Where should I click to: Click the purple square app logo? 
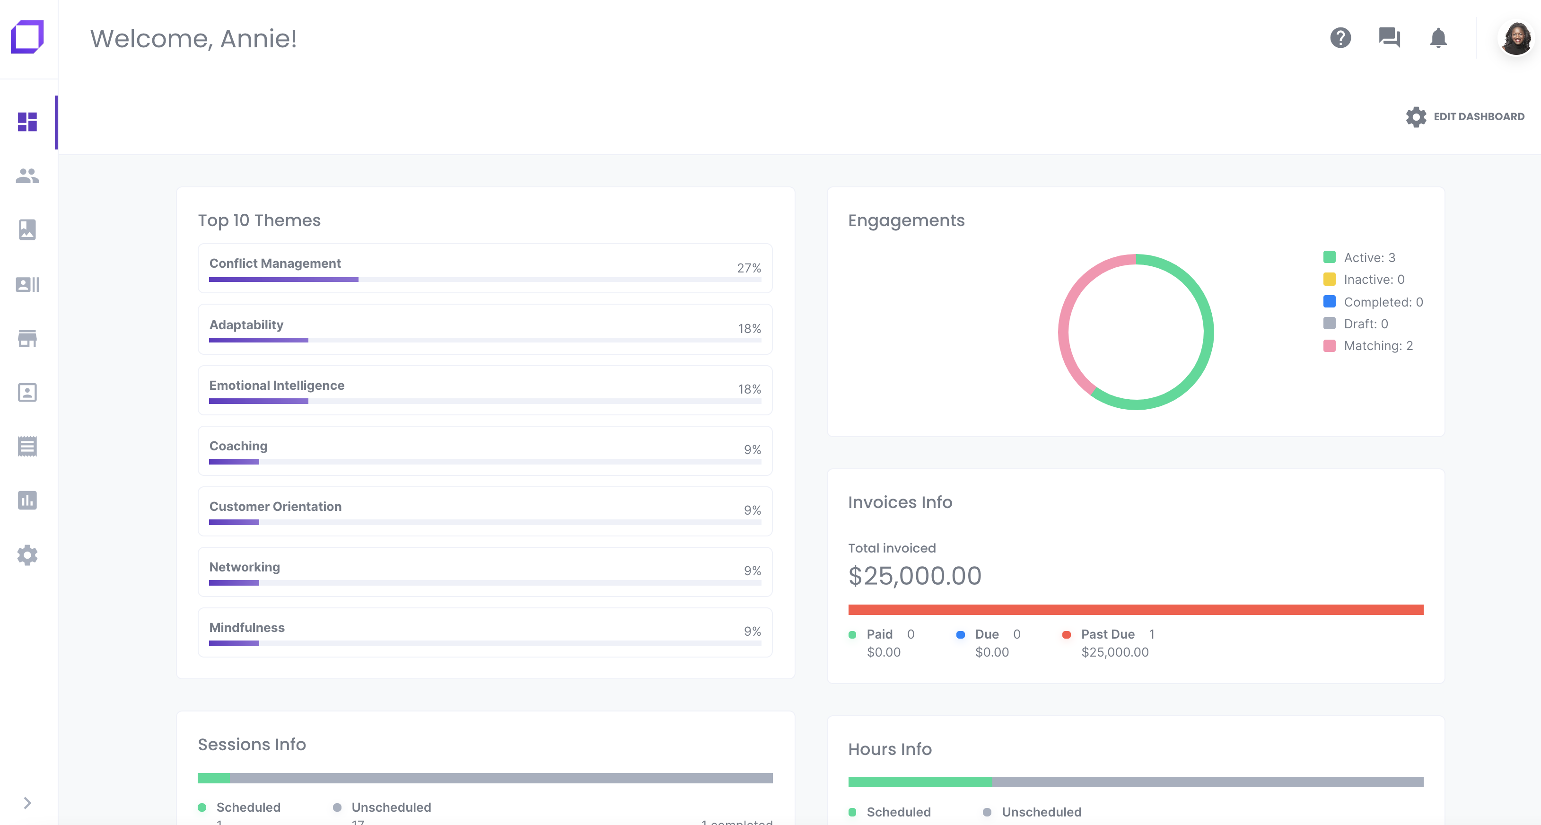(27, 37)
